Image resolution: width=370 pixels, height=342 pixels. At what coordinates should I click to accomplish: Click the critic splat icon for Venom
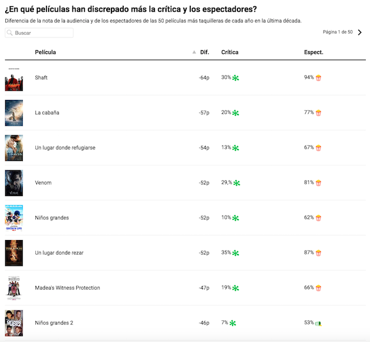237,183
